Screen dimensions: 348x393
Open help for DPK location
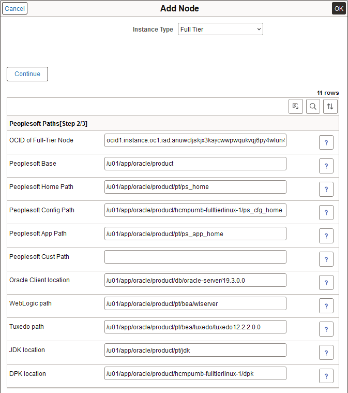(326, 376)
